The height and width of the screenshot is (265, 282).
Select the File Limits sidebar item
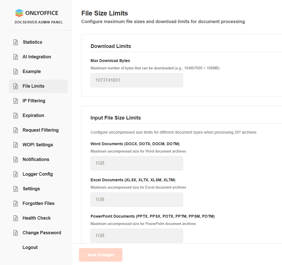pyautogui.click(x=33, y=86)
